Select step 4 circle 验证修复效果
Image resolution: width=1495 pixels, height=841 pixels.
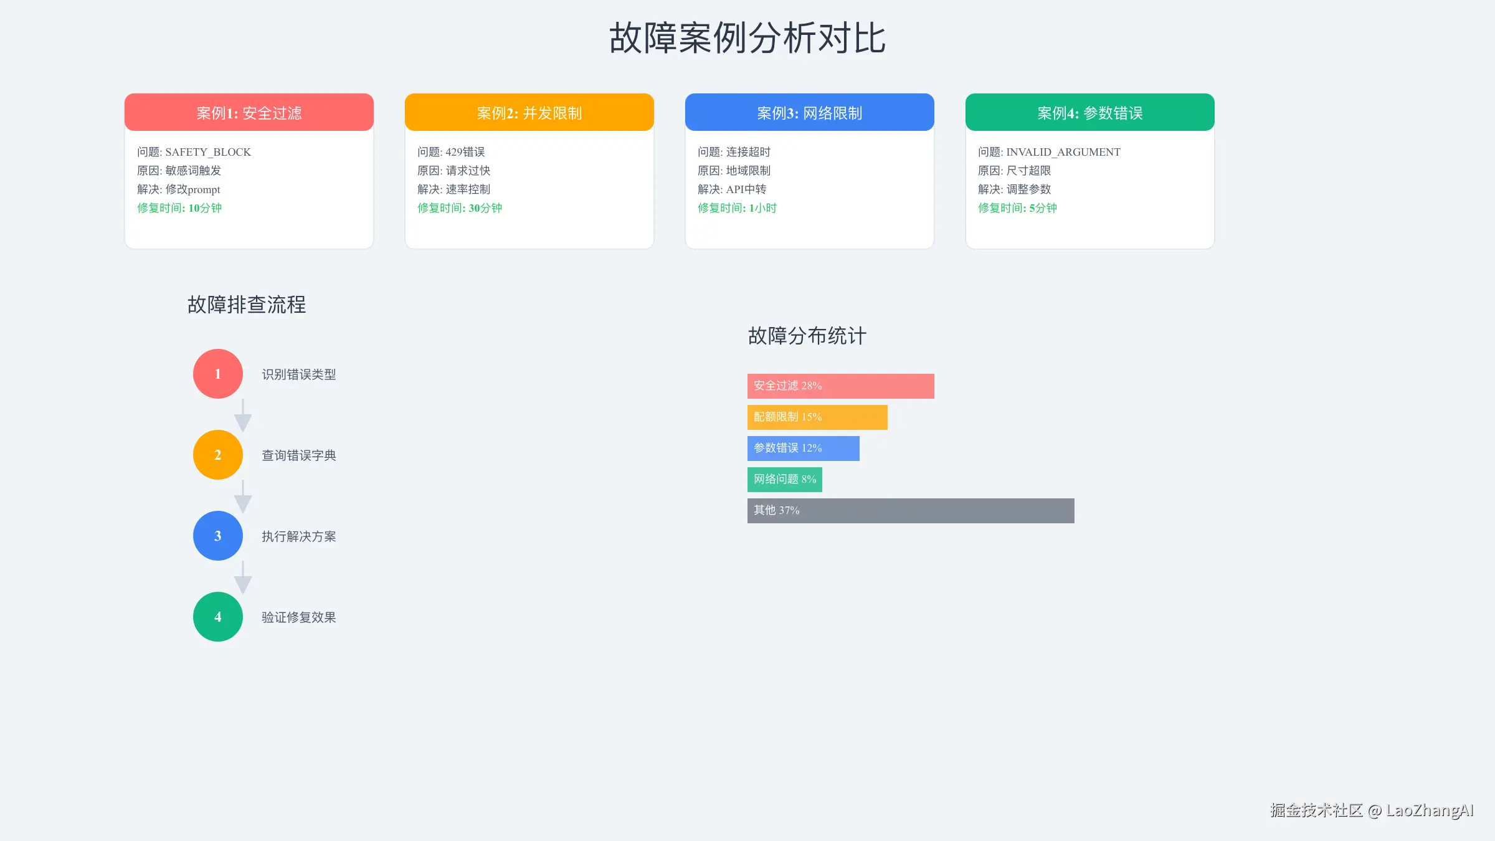217,617
